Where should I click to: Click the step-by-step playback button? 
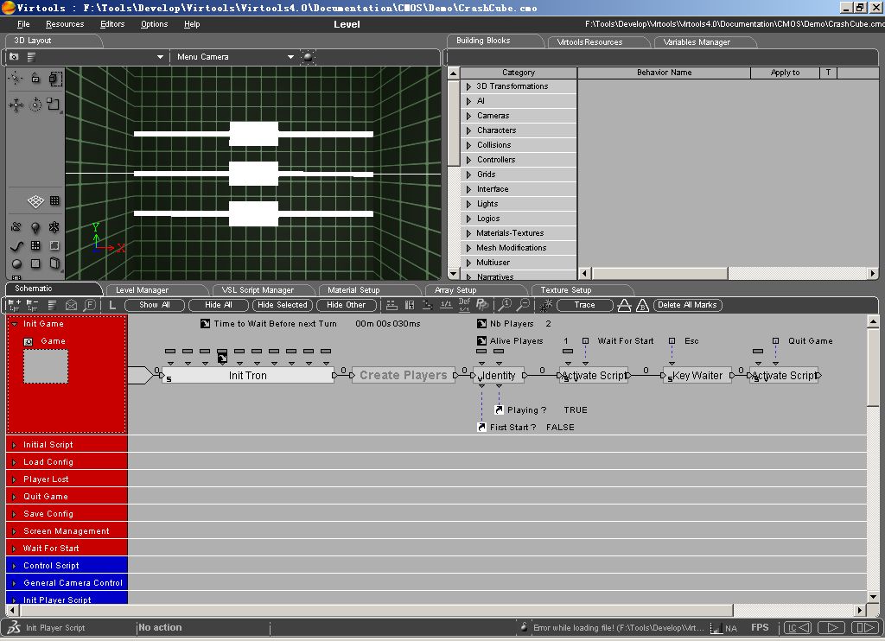point(864,628)
